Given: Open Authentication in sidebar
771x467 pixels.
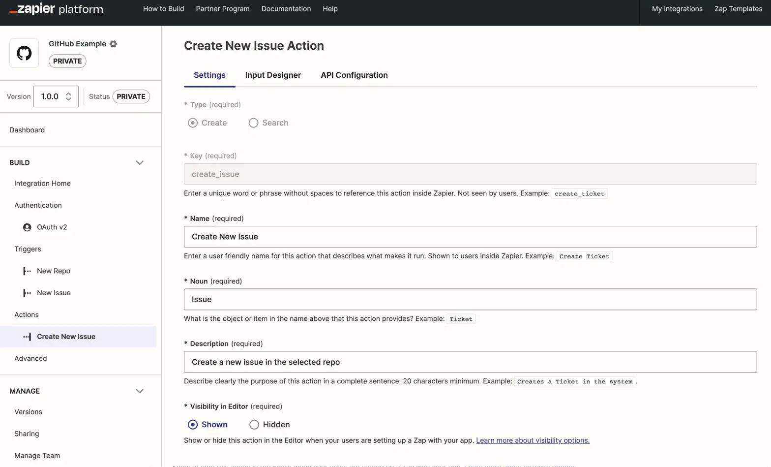Looking at the screenshot, I should (x=38, y=205).
